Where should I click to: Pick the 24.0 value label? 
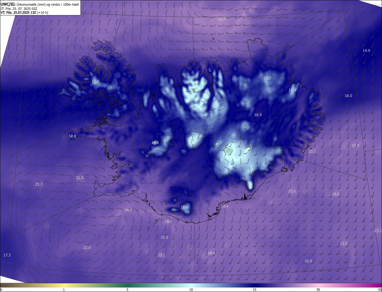(x=335, y=194)
